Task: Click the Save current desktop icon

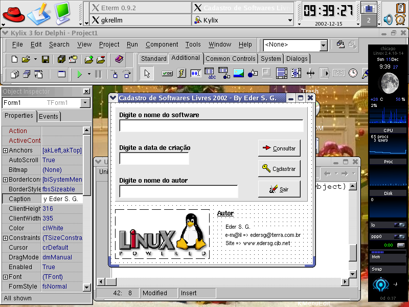Action: click(x=340, y=45)
